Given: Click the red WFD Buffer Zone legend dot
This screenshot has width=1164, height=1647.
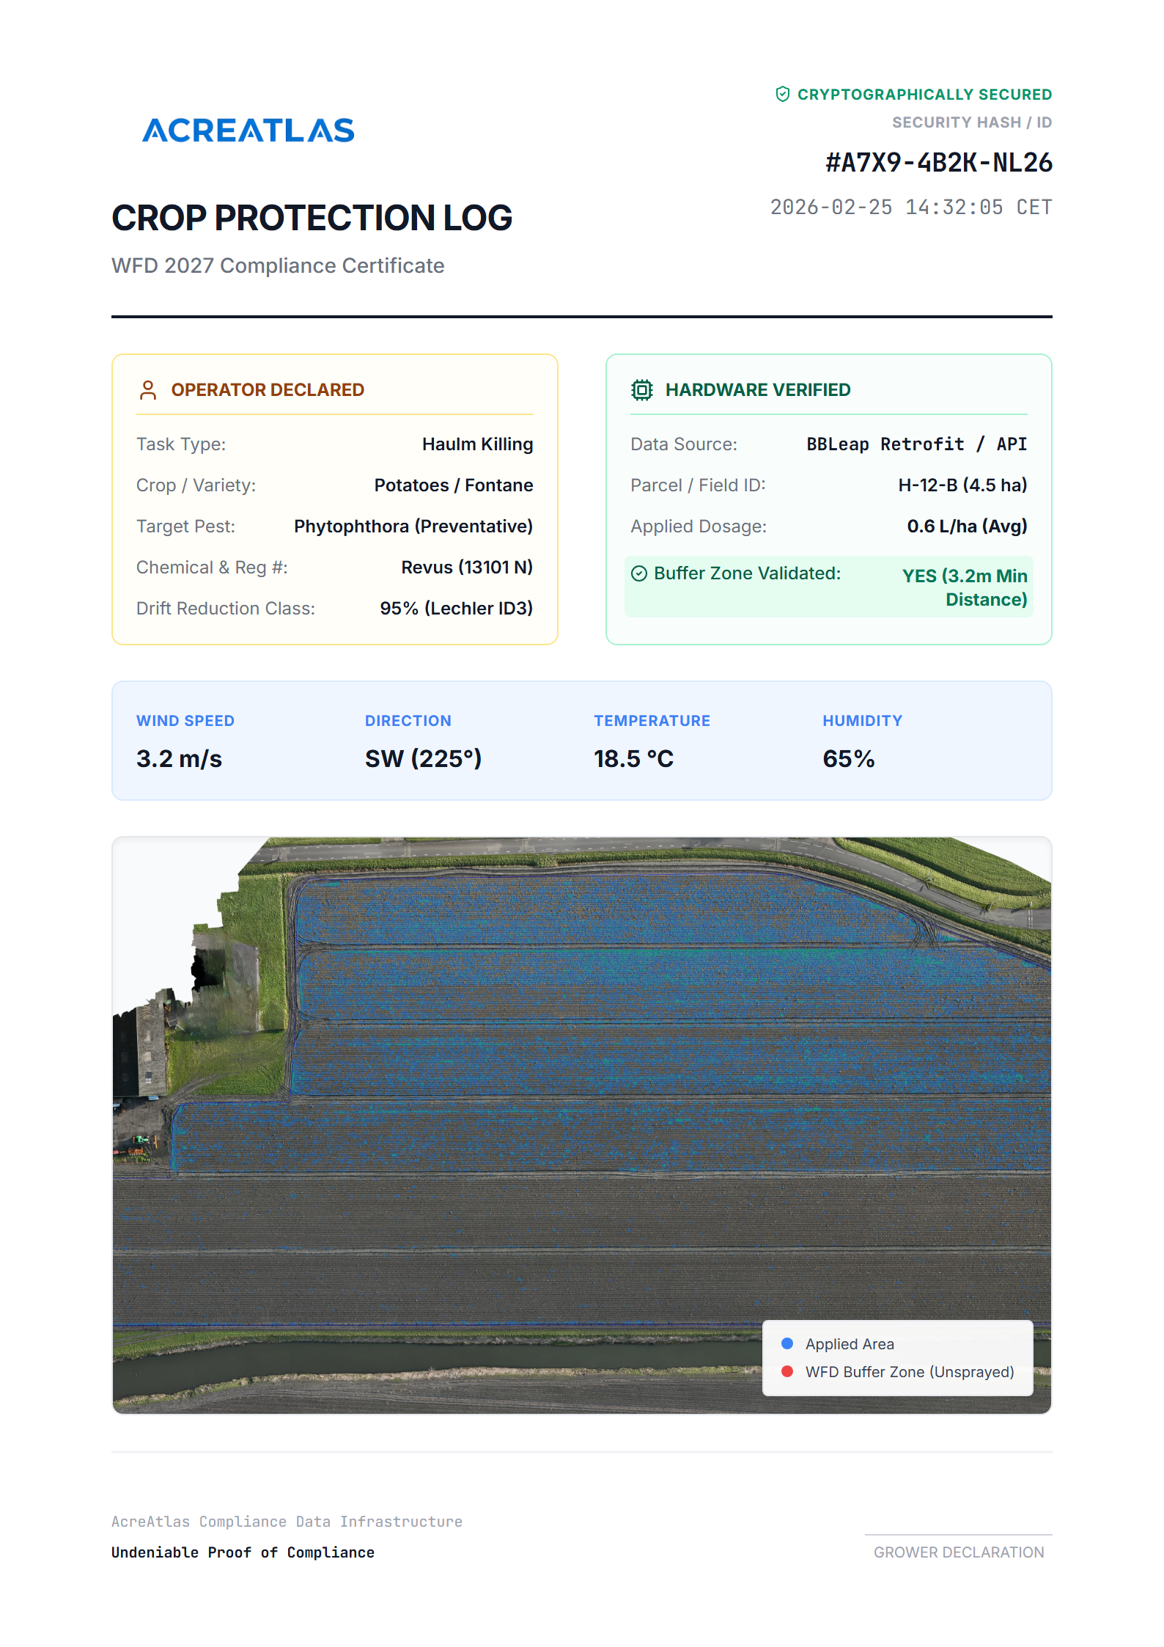Looking at the screenshot, I should tap(787, 1371).
